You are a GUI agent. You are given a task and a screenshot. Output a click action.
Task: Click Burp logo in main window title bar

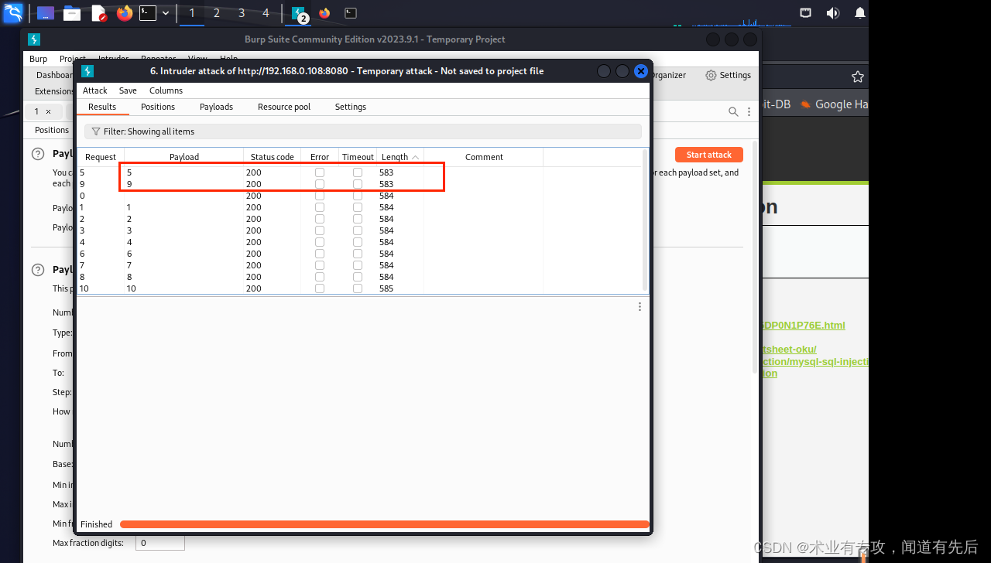coord(34,39)
